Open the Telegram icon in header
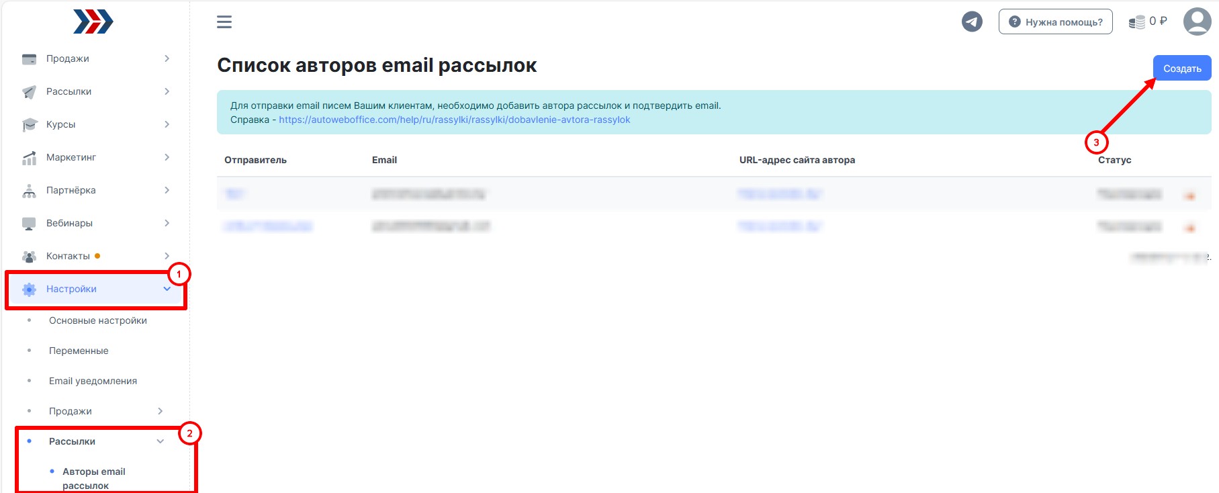 [972, 21]
